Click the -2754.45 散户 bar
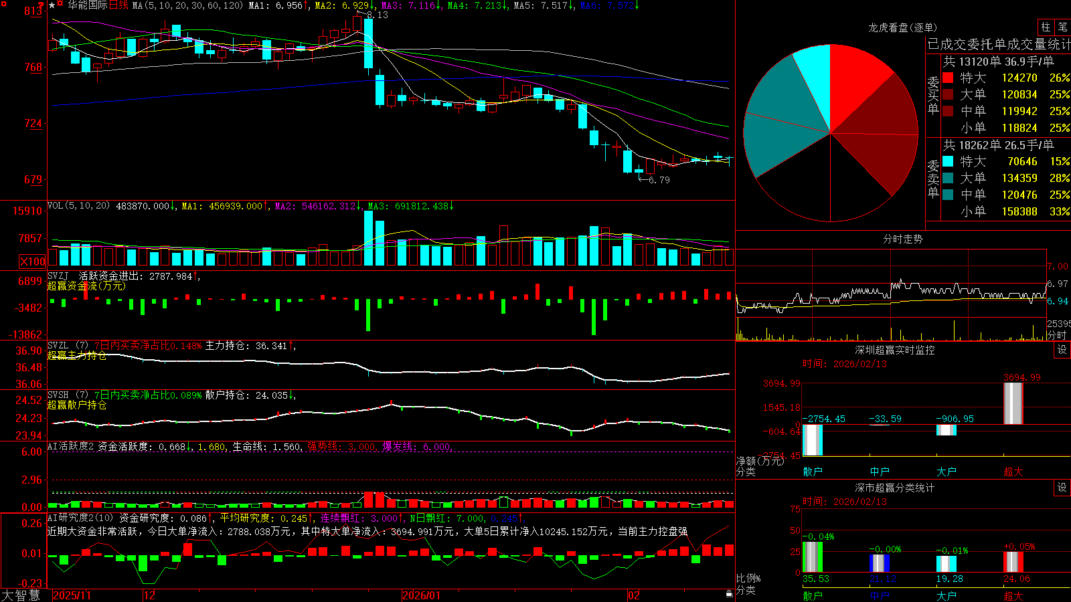 click(x=812, y=440)
